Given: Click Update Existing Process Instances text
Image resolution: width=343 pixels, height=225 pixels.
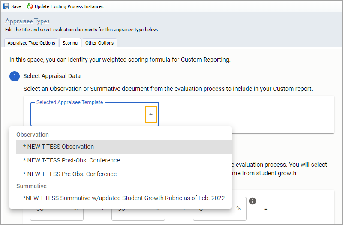Looking at the screenshot, I should [69, 6].
